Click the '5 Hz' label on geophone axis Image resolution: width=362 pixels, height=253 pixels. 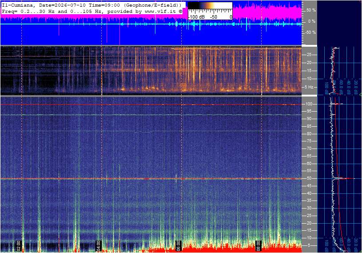309,87
